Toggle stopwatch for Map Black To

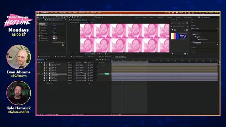coord(40,37)
